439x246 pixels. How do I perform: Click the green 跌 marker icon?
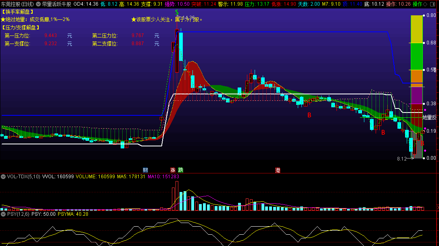click(181, 170)
